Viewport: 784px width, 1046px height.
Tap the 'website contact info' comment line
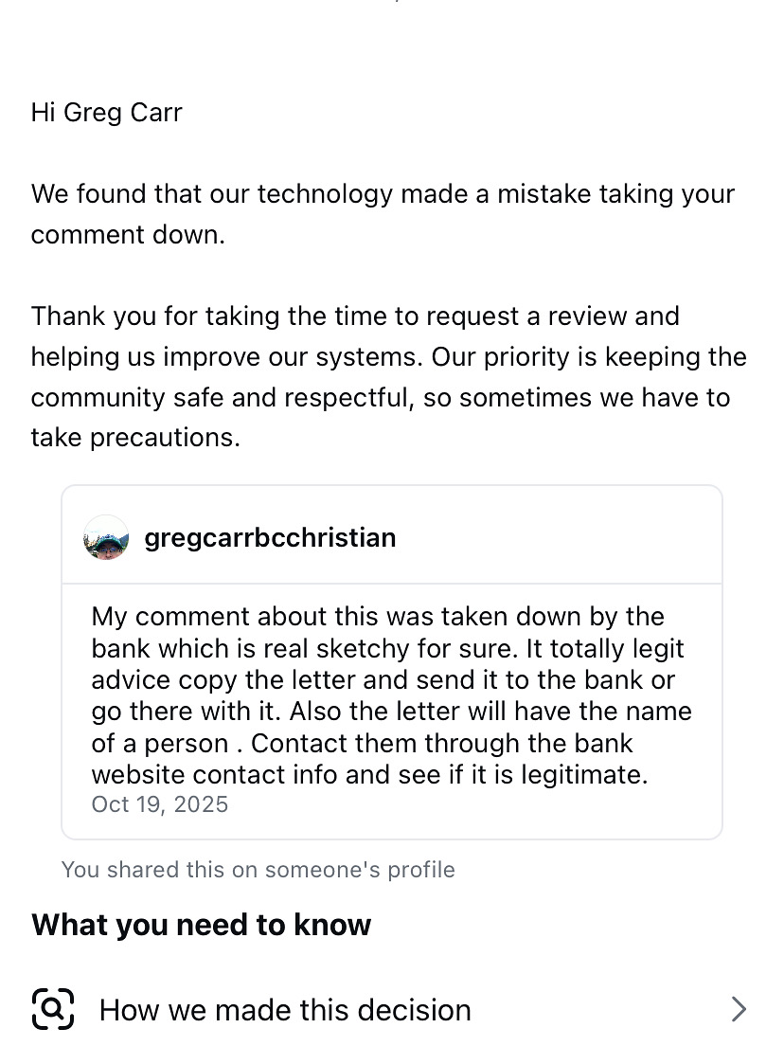point(369,774)
